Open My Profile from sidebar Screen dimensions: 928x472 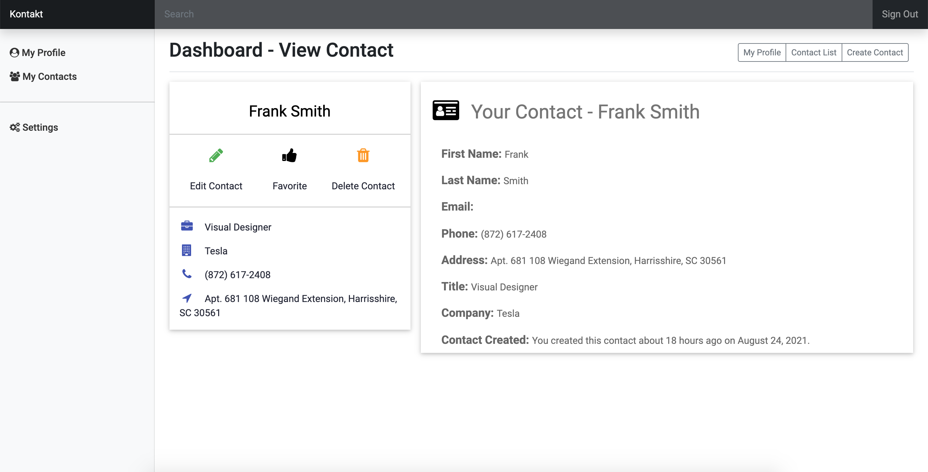(x=43, y=52)
